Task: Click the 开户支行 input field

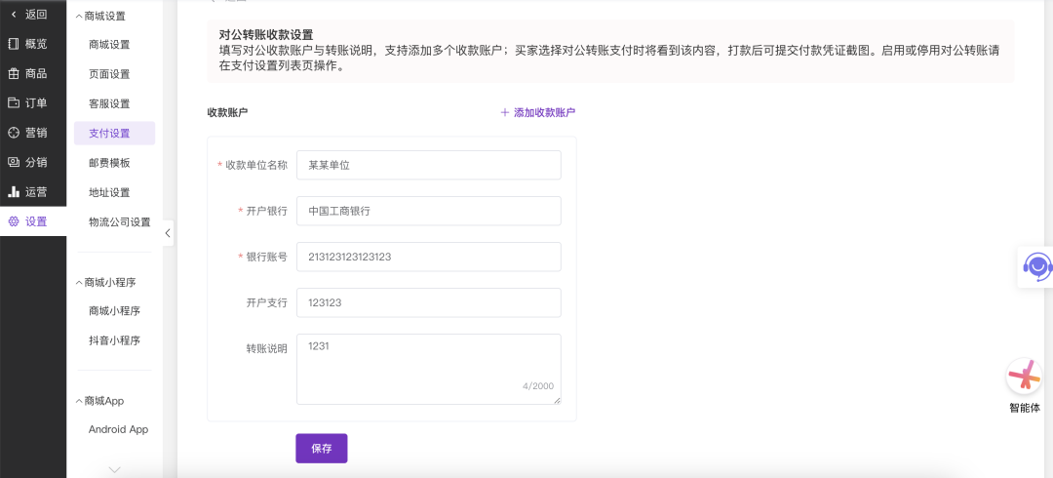Action: tap(428, 301)
